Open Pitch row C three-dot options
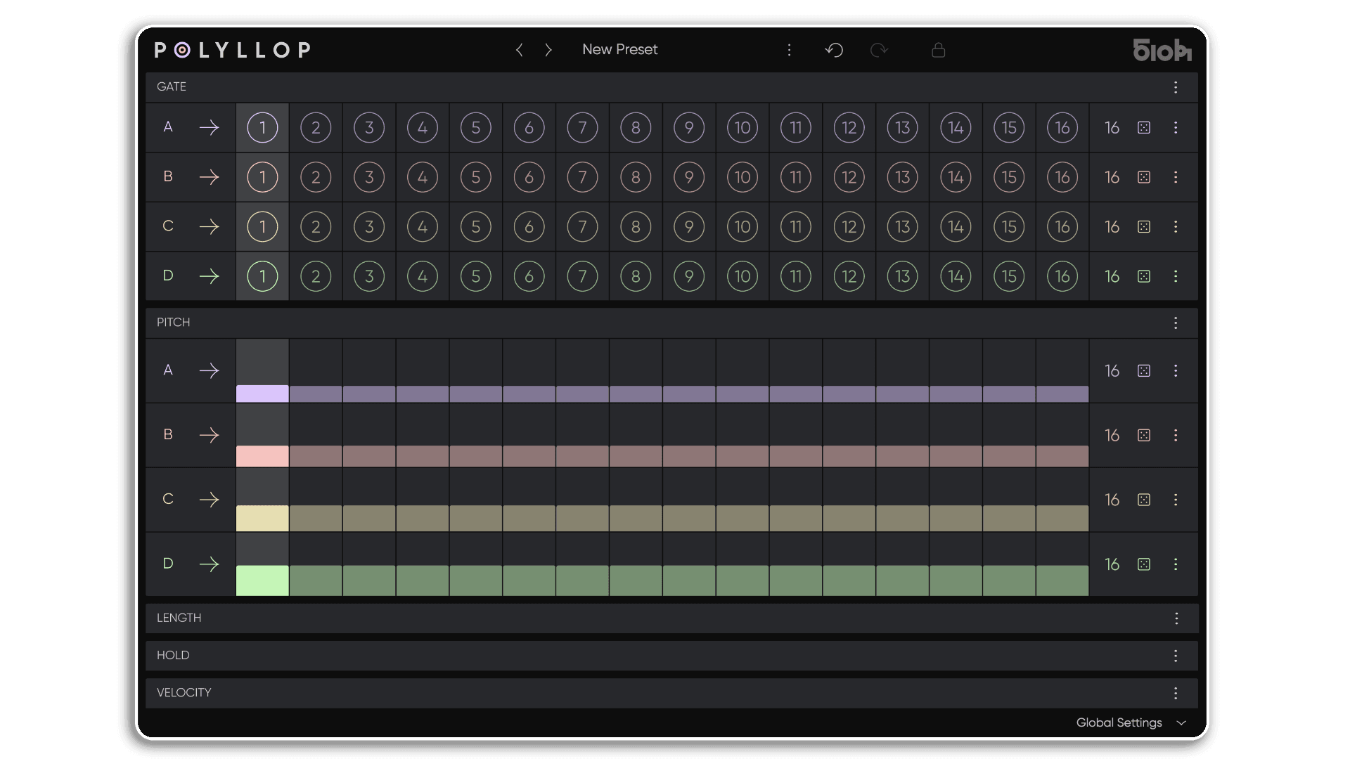 point(1176,500)
